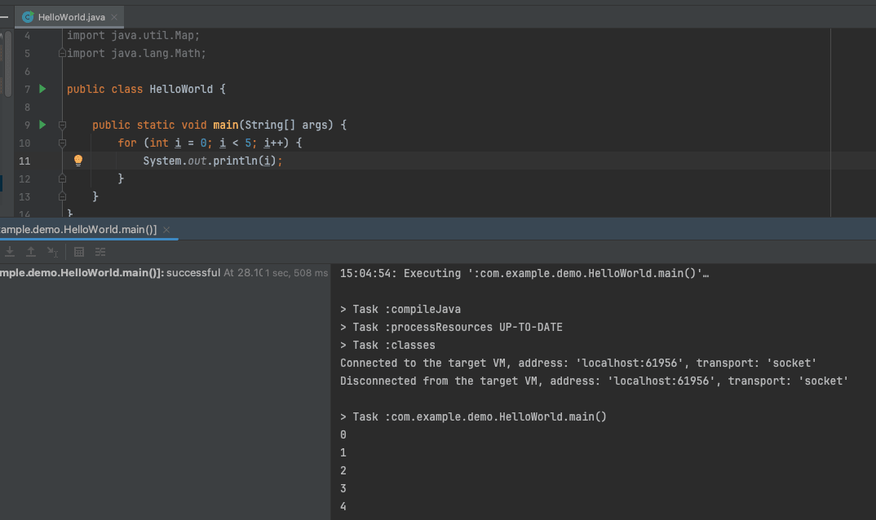Select the HelloWorld.main() successful result row
Screen dimensions: 876x520
164,273
